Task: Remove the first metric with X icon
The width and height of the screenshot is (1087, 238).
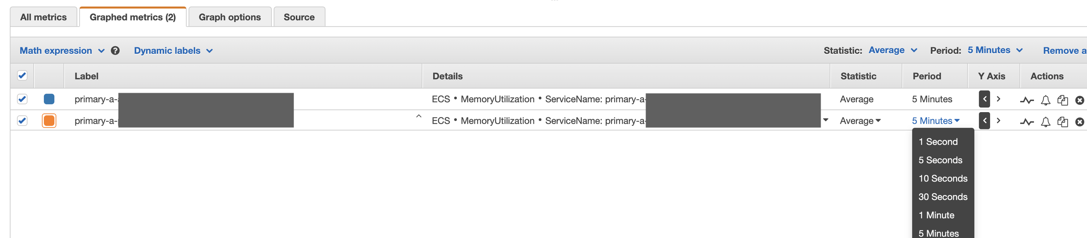Action: (x=1079, y=101)
